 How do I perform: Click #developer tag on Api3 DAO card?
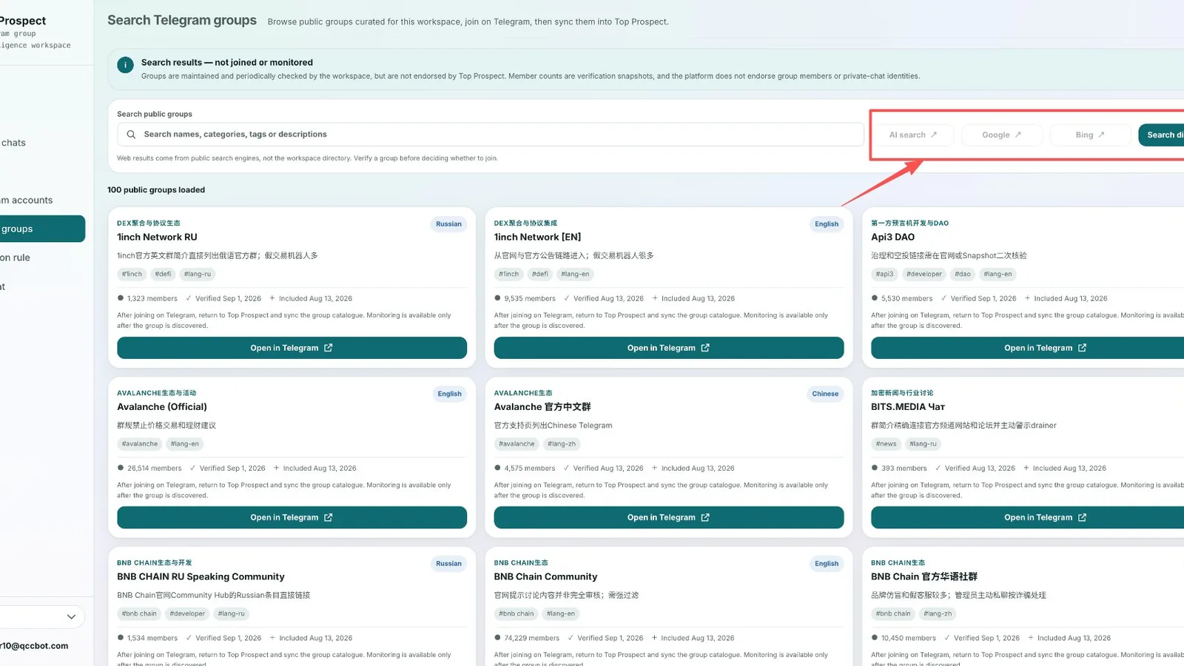(x=926, y=274)
